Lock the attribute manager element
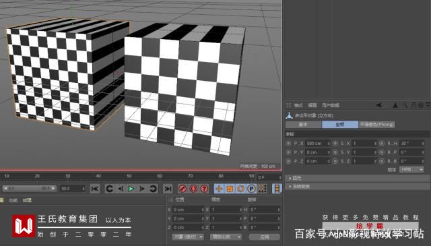 tap(413, 105)
